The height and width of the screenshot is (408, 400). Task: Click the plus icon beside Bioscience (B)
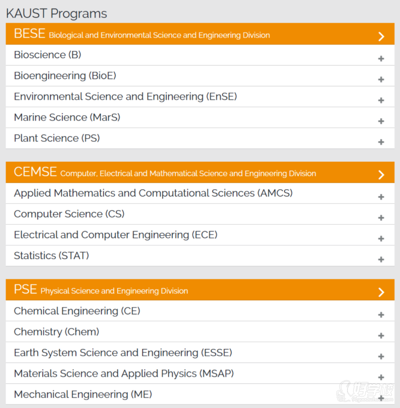pyautogui.click(x=381, y=59)
